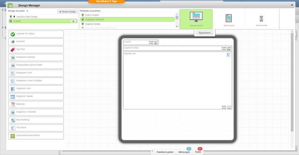
Task: Pick the Gutscheinverkauf Button widget
Action: point(36,136)
